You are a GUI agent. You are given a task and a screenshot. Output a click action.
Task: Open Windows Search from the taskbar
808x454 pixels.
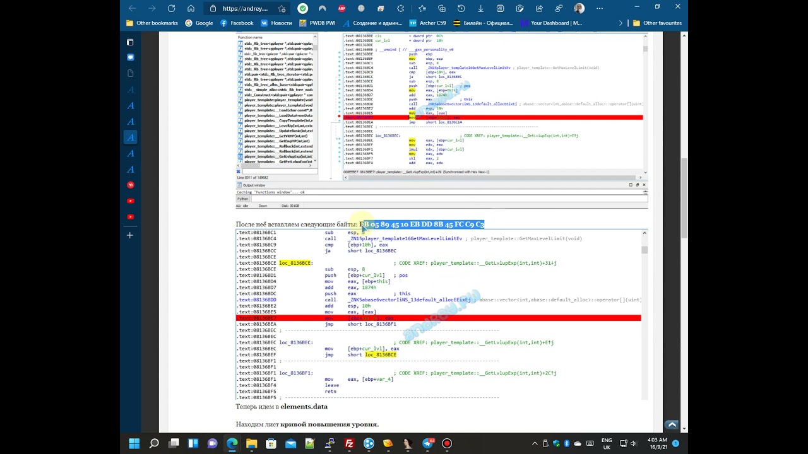[x=154, y=443]
